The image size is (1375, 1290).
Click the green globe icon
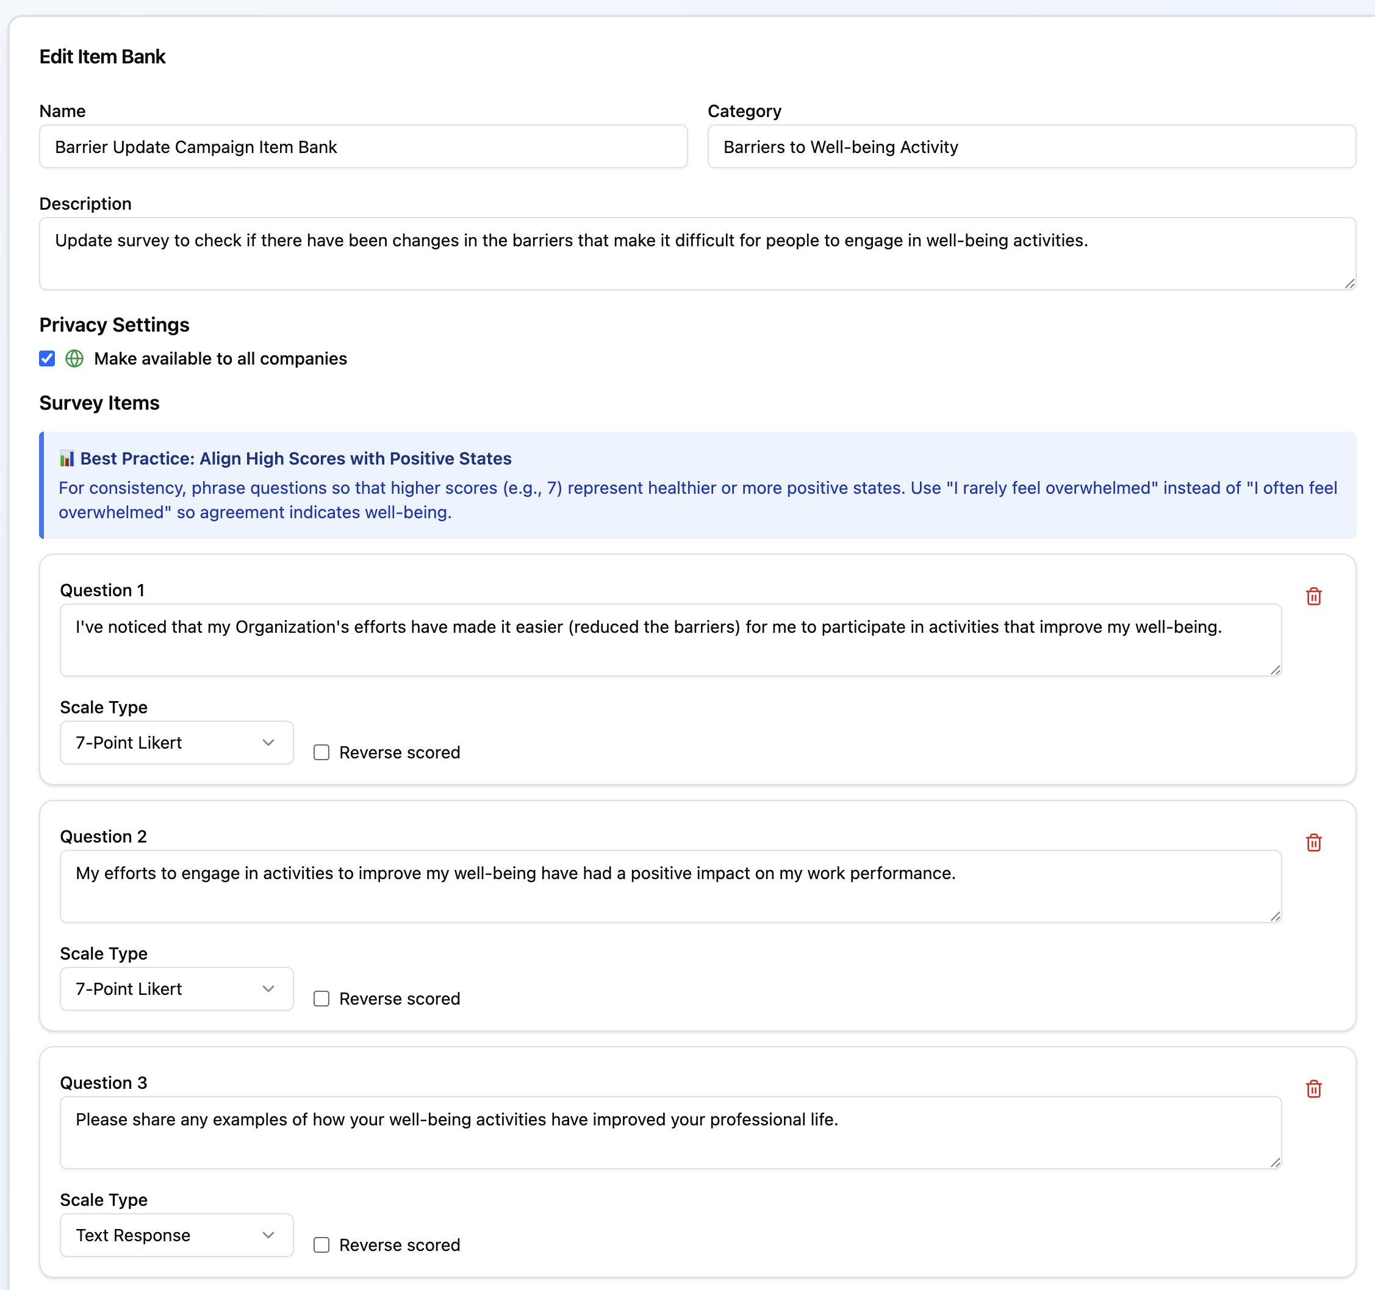pos(74,358)
